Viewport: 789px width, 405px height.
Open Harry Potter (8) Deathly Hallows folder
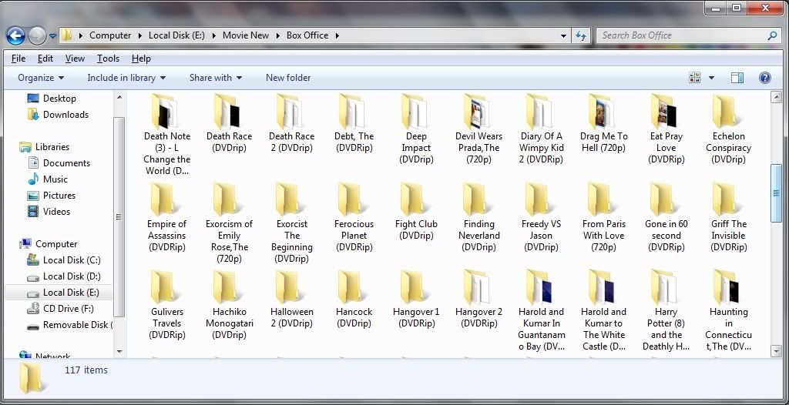[x=666, y=310]
